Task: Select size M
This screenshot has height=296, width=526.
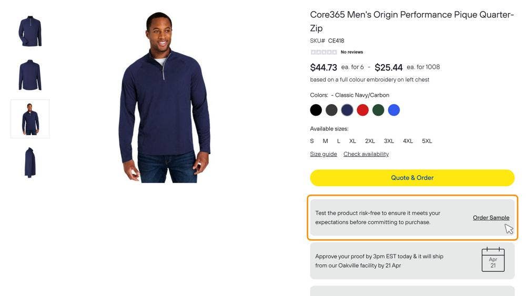Action: pyautogui.click(x=325, y=141)
